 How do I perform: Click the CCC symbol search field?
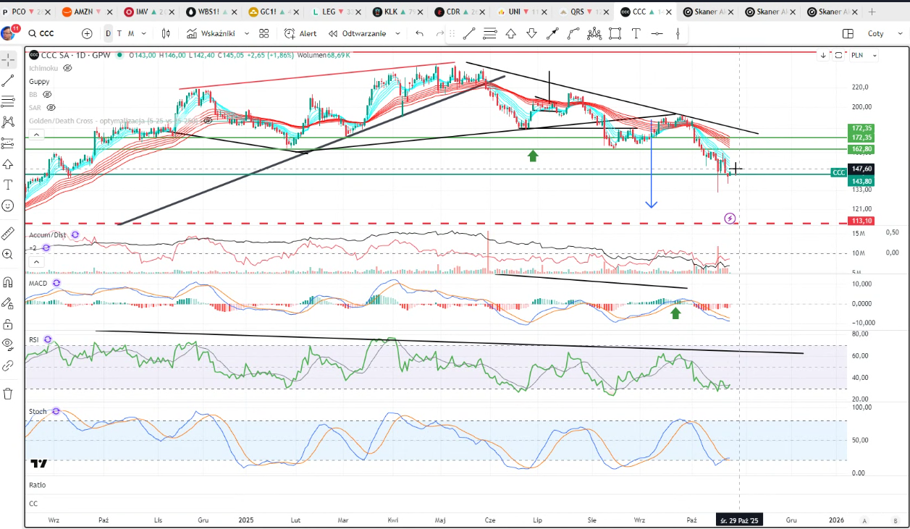pos(47,33)
